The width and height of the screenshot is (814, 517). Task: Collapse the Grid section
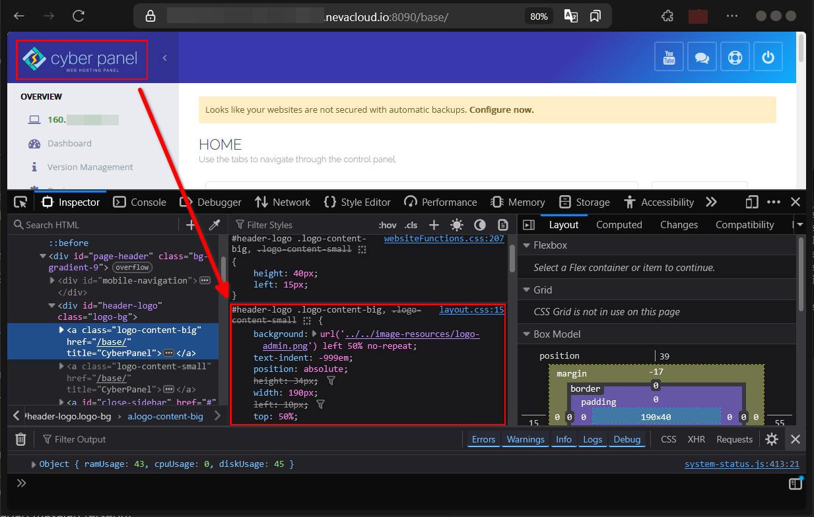[526, 290]
